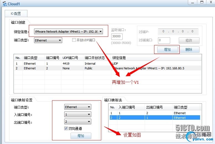This screenshot has height=144, width=215.
Task: Open the 出端口编号 dropdown
Action: [x=77, y=122]
